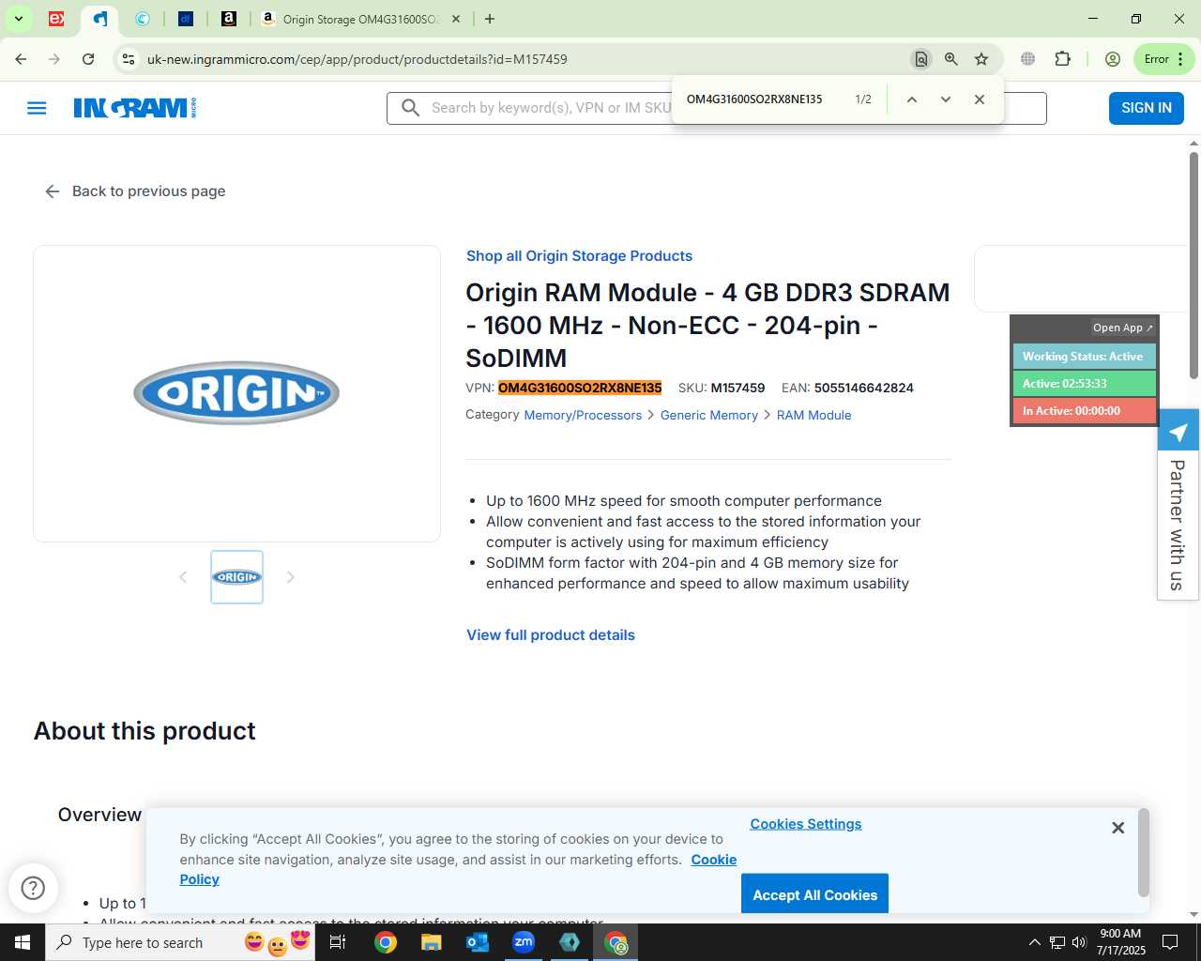1201x961 pixels.
Task: Open Shop all Origin Storage Products
Action: [x=579, y=256]
